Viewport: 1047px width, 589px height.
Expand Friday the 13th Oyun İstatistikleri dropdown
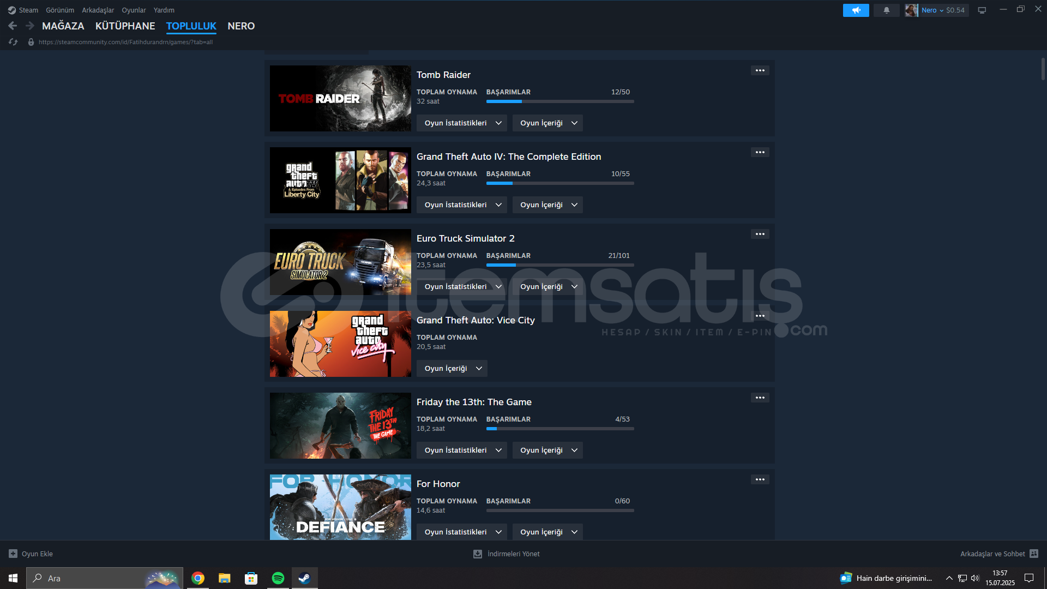click(x=462, y=450)
